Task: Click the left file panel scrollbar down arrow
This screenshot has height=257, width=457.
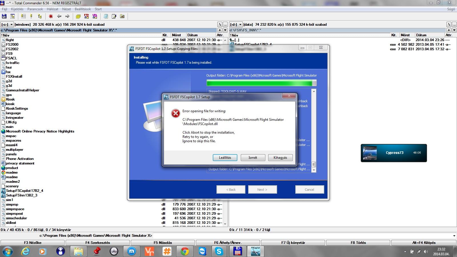Action: [x=225, y=224]
